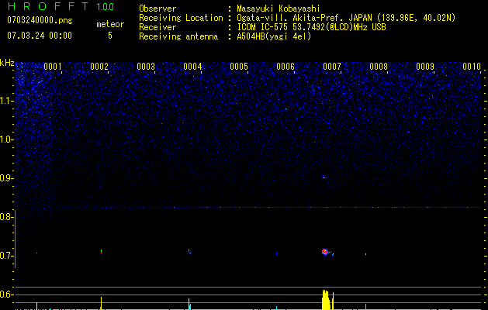Click the 'meteor' label

tap(110, 24)
